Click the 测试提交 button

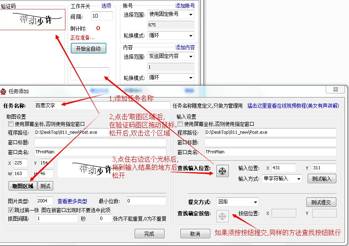point(321,202)
